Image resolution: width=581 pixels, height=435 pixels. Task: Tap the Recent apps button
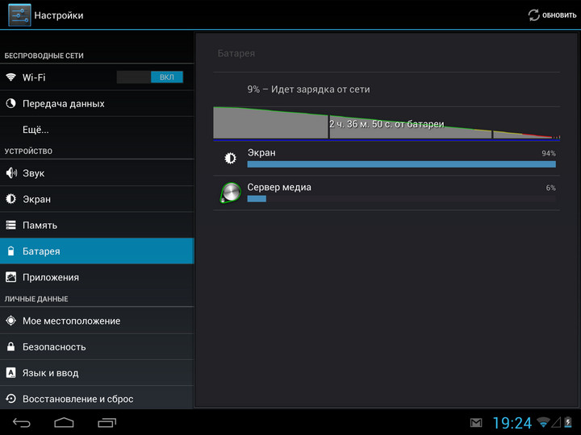[x=107, y=422]
